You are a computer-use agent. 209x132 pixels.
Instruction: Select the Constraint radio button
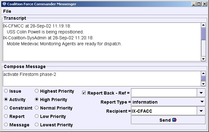[6, 108]
